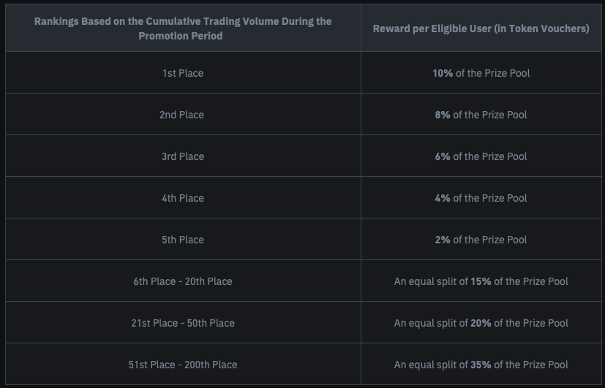
Task: Select the 4th Place ranking cell
Action: pyautogui.click(x=183, y=198)
